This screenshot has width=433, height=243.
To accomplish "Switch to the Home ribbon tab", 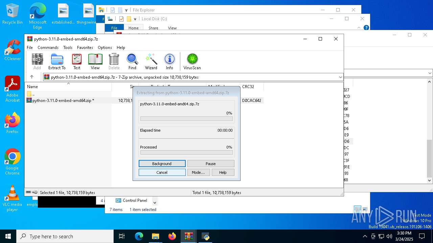I will pyautogui.click(x=133, y=28).
